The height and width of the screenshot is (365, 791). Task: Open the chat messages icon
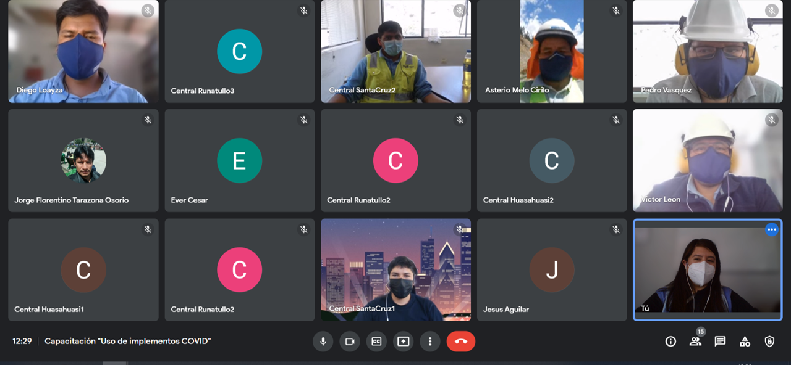pyautogui.click(x=720, y=342)
